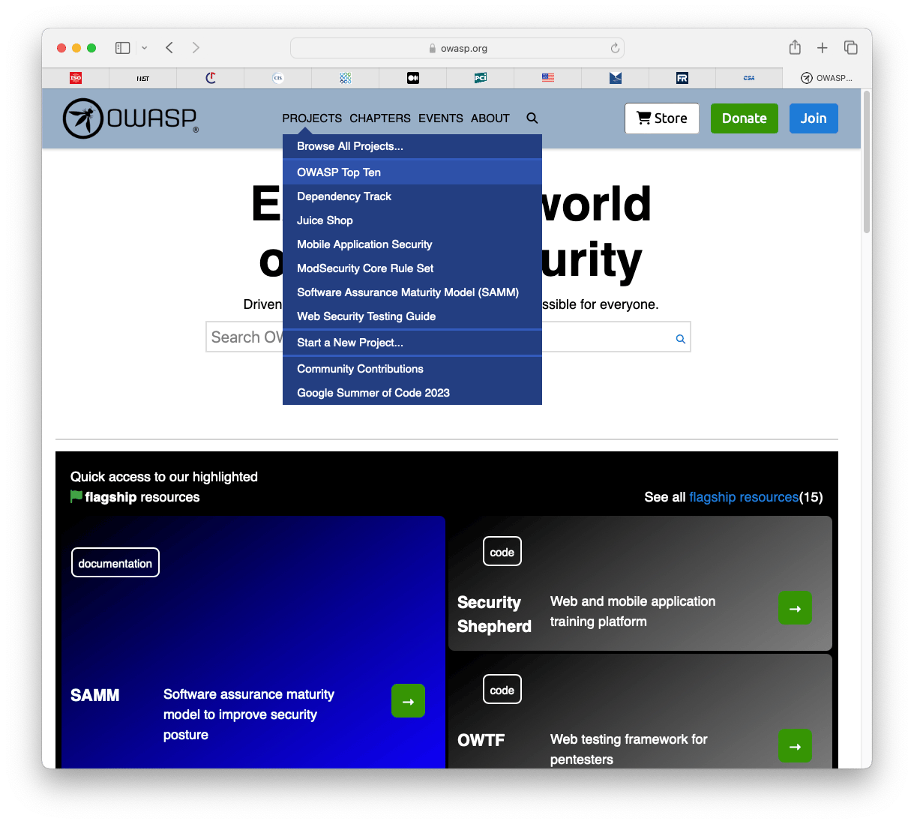This screenshot has width=914, height=824.
Task: Click the SAMM card green arrow
Action: (x=408, y=701)
